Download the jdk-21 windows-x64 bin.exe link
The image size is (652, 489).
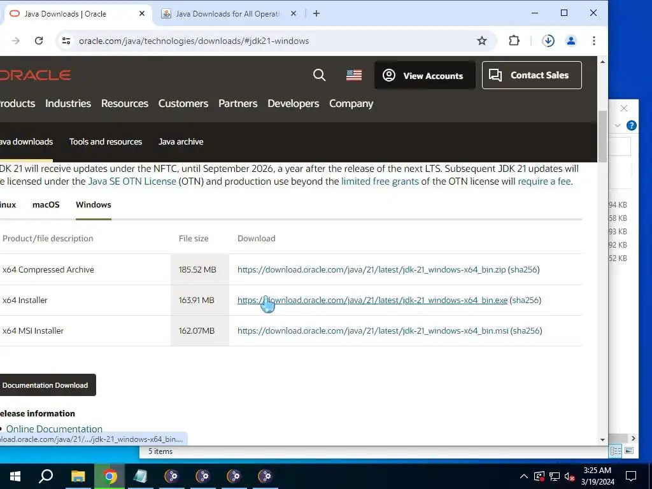pyautogui.click(x=372, y=301)
